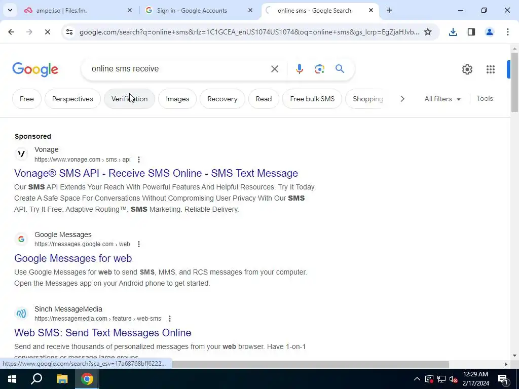This screenshot has width=519, height=389.
Task: Open Google Messages for web link
Action: pyautogui.click(x=73, y=258)
